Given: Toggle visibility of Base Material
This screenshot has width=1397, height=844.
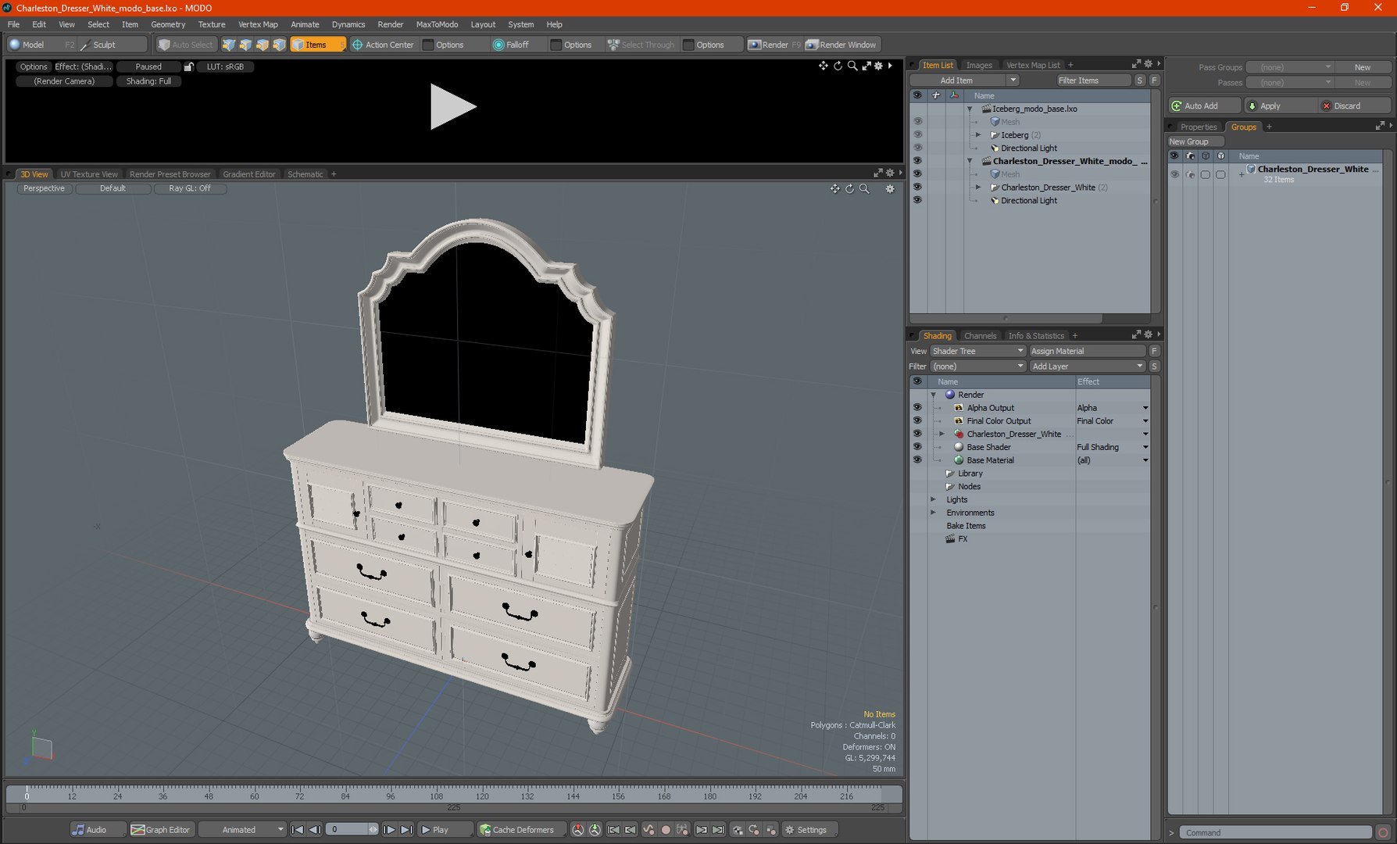Looking at the screenshot, I should coord(917,460).
